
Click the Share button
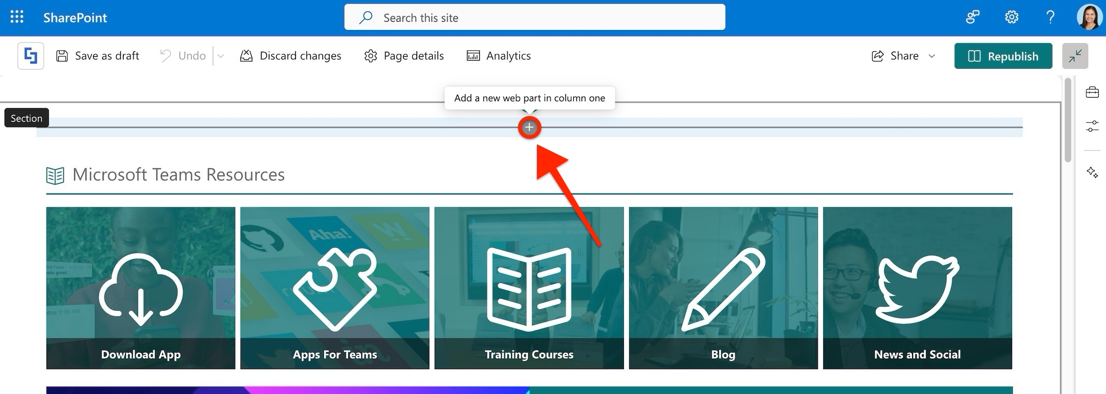pos(895,56)
